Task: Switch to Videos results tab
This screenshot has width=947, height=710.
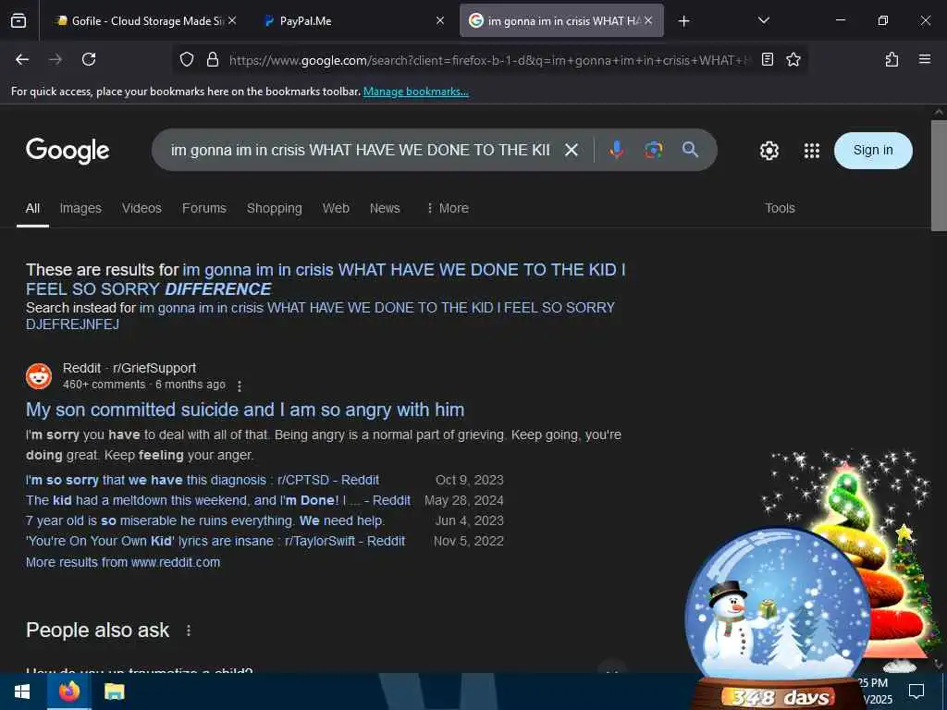Action: pos(141,208)
